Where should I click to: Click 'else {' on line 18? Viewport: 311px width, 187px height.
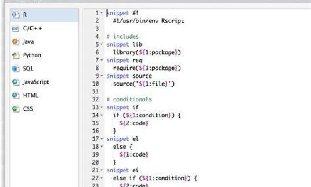(x=123, y=147)
